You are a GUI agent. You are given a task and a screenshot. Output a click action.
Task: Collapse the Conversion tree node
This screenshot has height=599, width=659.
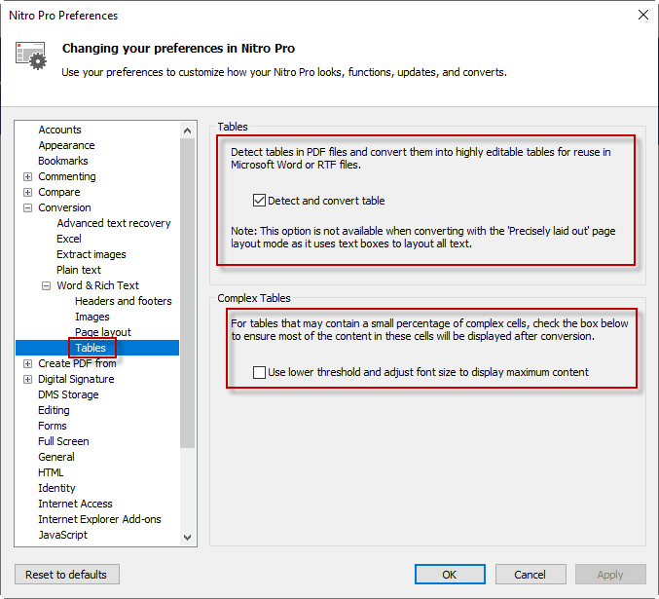pos(27,207)
